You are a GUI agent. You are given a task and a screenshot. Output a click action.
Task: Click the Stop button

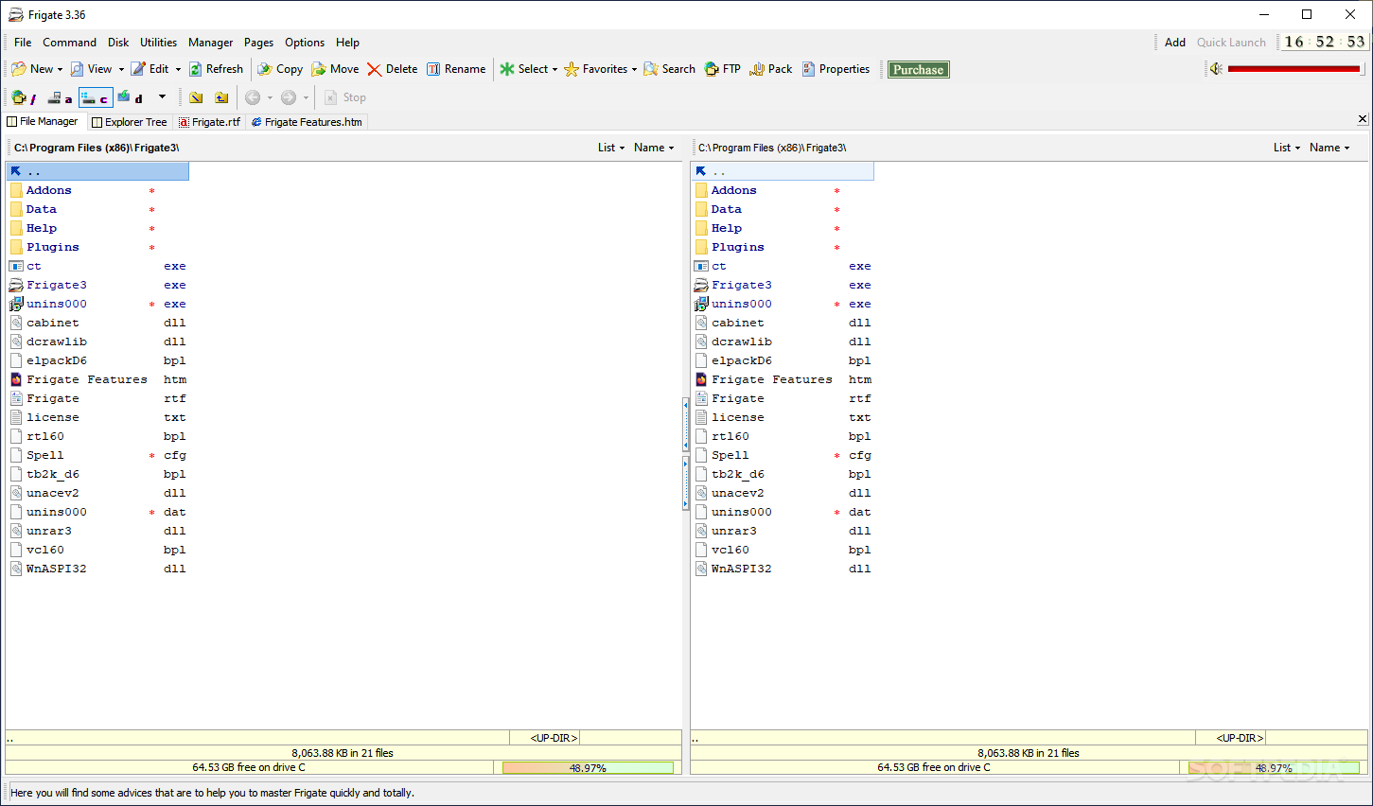pyautogui.click(x=345, y=97)
